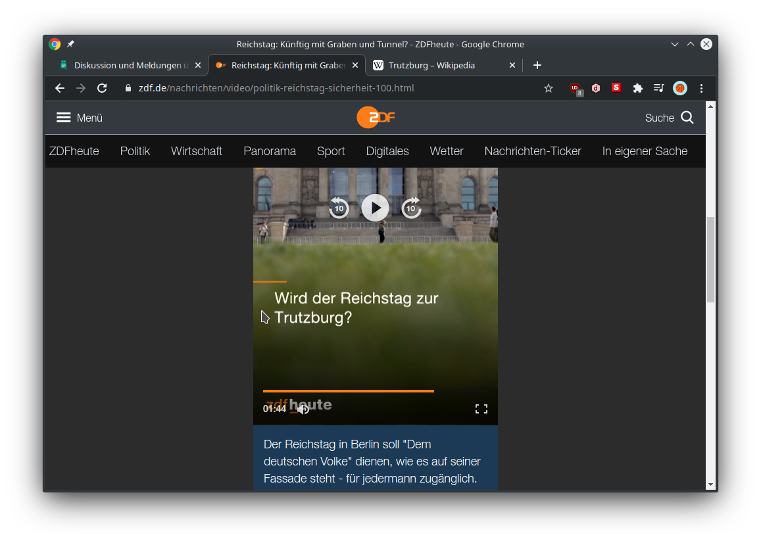
Task: Pin the window with the pin icon
Action: (x=71, y=44)
